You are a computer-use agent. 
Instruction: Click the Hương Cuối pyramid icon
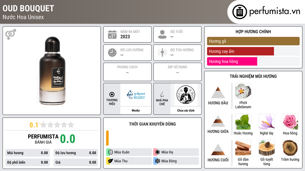[x=218, y=150]
